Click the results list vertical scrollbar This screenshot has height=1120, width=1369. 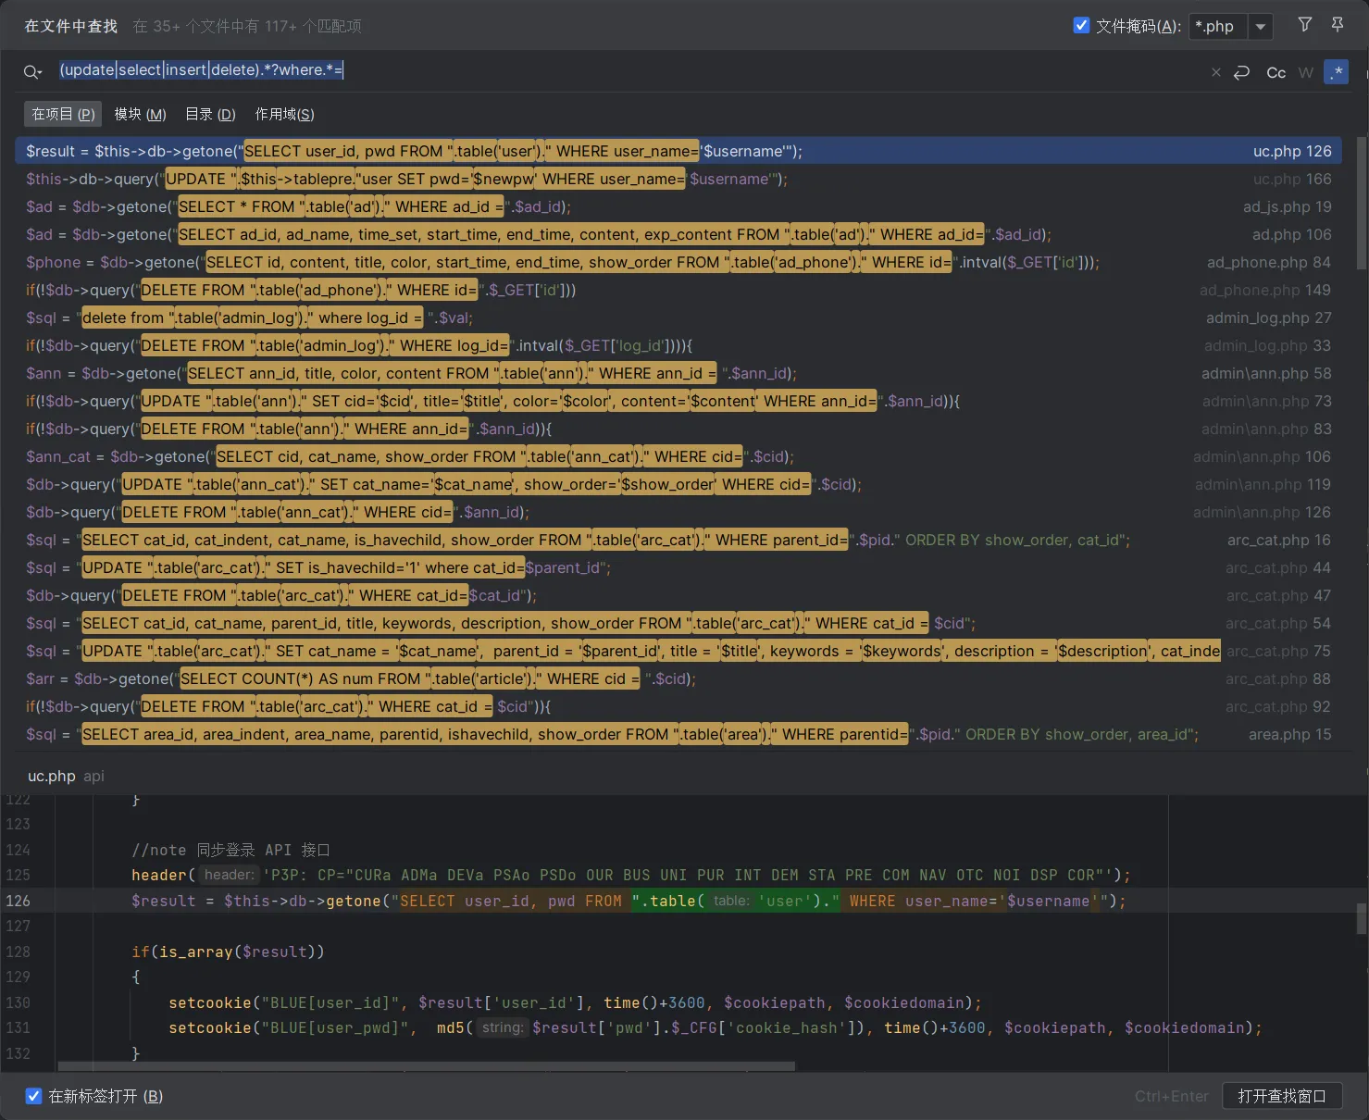pos(1361,204)
